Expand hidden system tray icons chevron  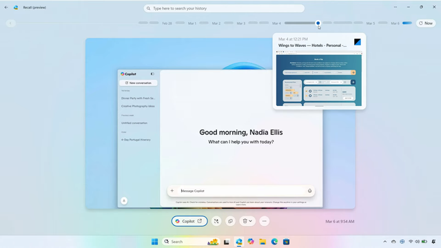(384, 242)
